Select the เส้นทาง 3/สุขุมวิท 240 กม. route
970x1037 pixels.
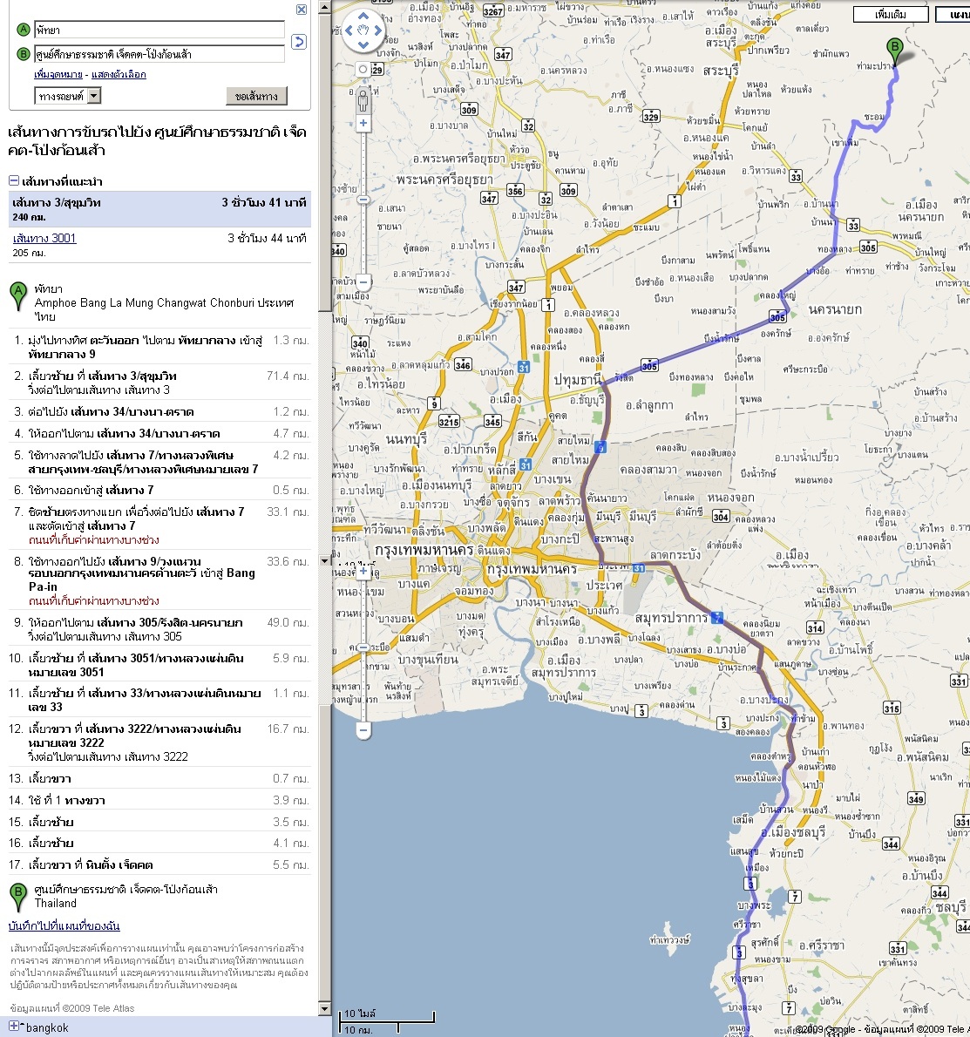click(x=159, y=209)
